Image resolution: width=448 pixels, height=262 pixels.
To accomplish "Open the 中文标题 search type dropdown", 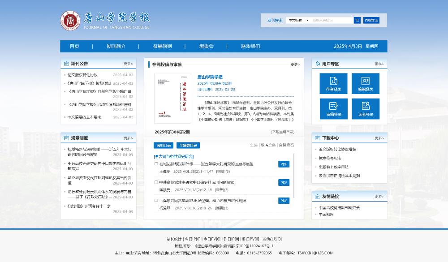I will coord(298,20).
